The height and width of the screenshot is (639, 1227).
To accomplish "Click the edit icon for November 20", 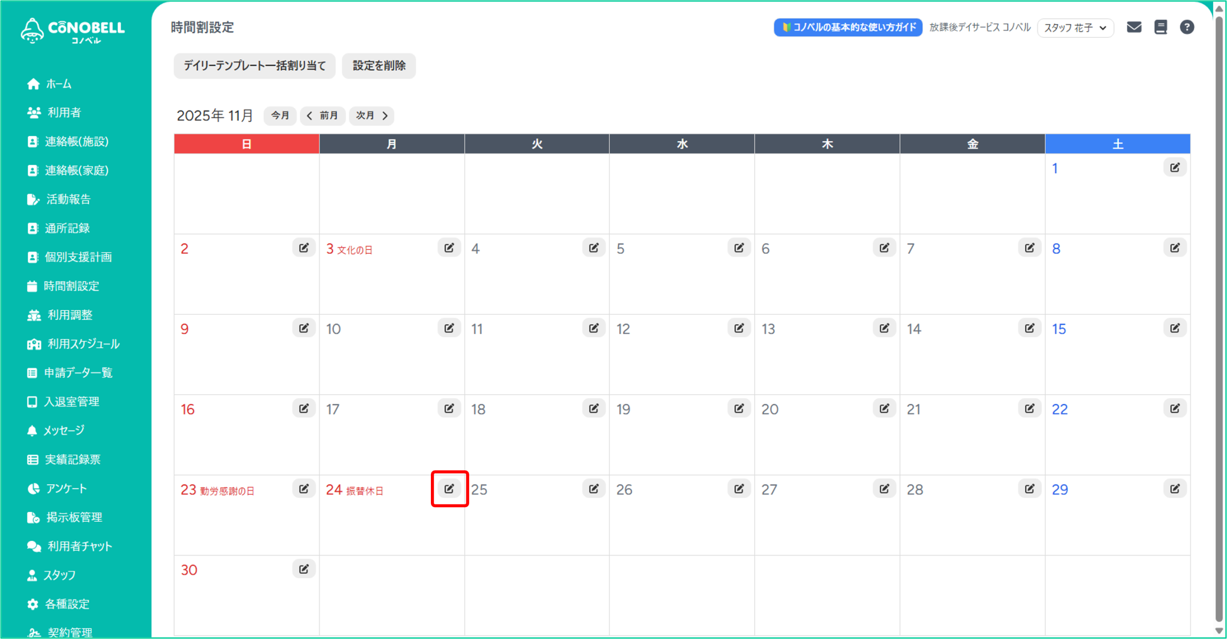I will 884,409.
